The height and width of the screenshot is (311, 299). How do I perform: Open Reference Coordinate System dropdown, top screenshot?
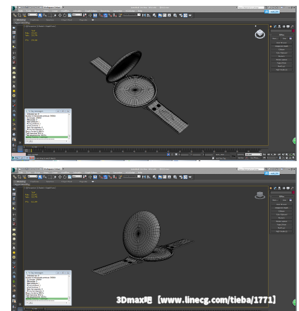coord(77,15)
